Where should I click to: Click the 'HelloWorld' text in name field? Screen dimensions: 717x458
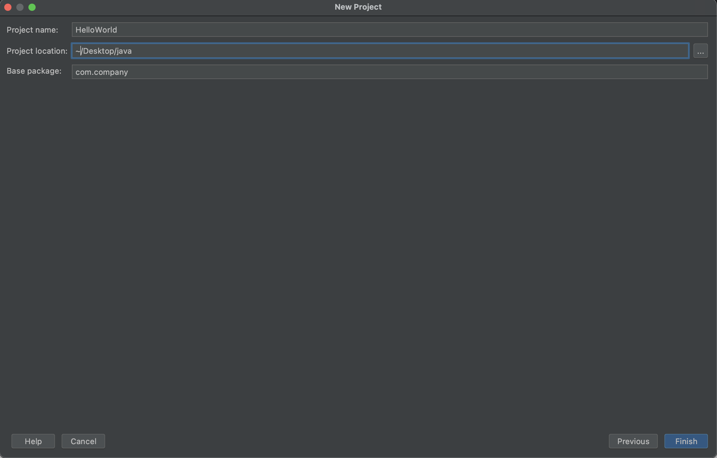(x=96, y=30)
